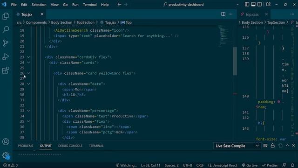Show errors and warnings count
Image resolution: width=298 pixels, height=168 pixels.
[x=10, y=165]
